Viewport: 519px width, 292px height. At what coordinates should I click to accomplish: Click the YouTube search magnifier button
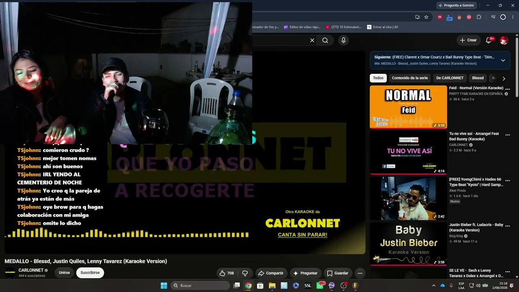click(x=325, y=40)
